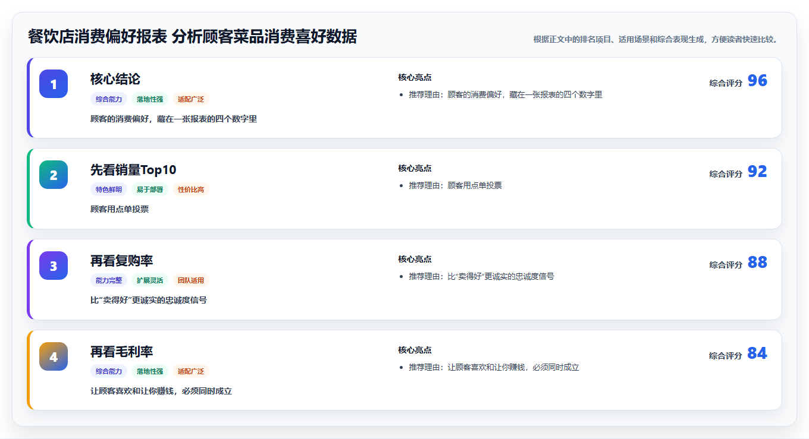Image resolution: width=809 pixels, height=439 pixels.
Task: Click 适配广泛 tag under 核心结论
Action: pos(191,99)
